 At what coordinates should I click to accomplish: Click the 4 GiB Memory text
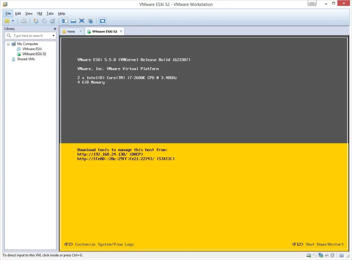(91, 82)
